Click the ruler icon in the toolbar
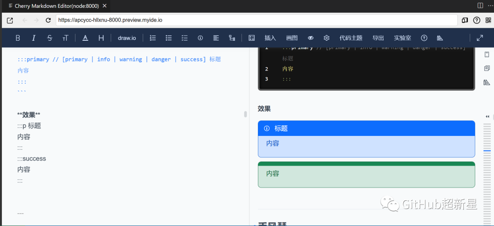The image size is (494, 226). [440, 38]
